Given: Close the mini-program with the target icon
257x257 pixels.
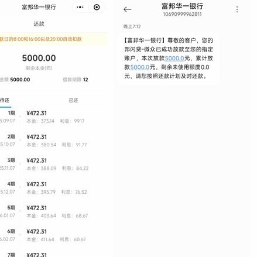Looking at the screenshot, I should pos(97,8).
